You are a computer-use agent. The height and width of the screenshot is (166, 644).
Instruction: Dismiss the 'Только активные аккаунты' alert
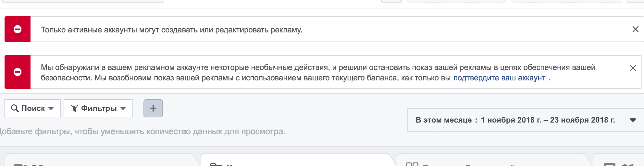[x=635, y=29]
